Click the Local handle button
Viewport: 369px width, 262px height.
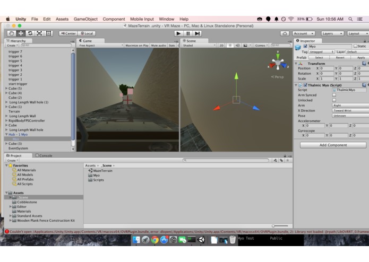click(87, 33)
